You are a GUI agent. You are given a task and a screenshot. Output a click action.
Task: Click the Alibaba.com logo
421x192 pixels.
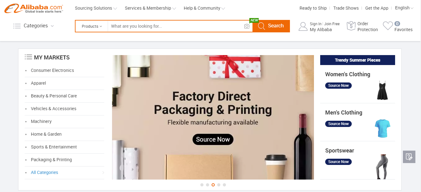[x=34, y=8]
